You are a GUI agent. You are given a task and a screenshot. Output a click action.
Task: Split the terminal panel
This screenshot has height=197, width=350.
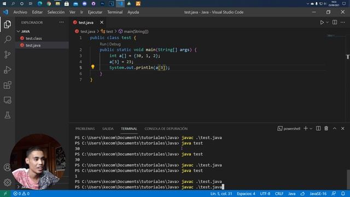(x=318, y=129)
